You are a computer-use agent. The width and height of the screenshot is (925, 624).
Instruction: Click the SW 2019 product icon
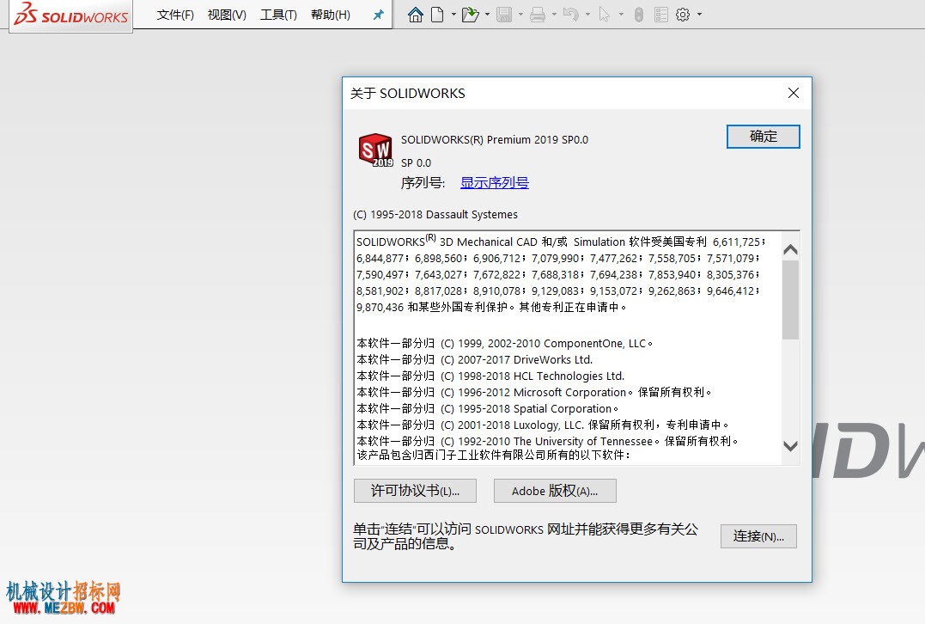[x=375, y=150]
